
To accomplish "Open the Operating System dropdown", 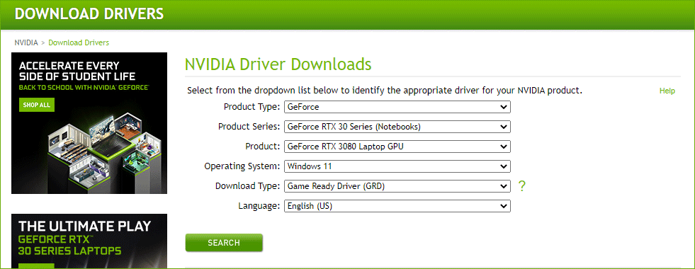I will [397, 166].
